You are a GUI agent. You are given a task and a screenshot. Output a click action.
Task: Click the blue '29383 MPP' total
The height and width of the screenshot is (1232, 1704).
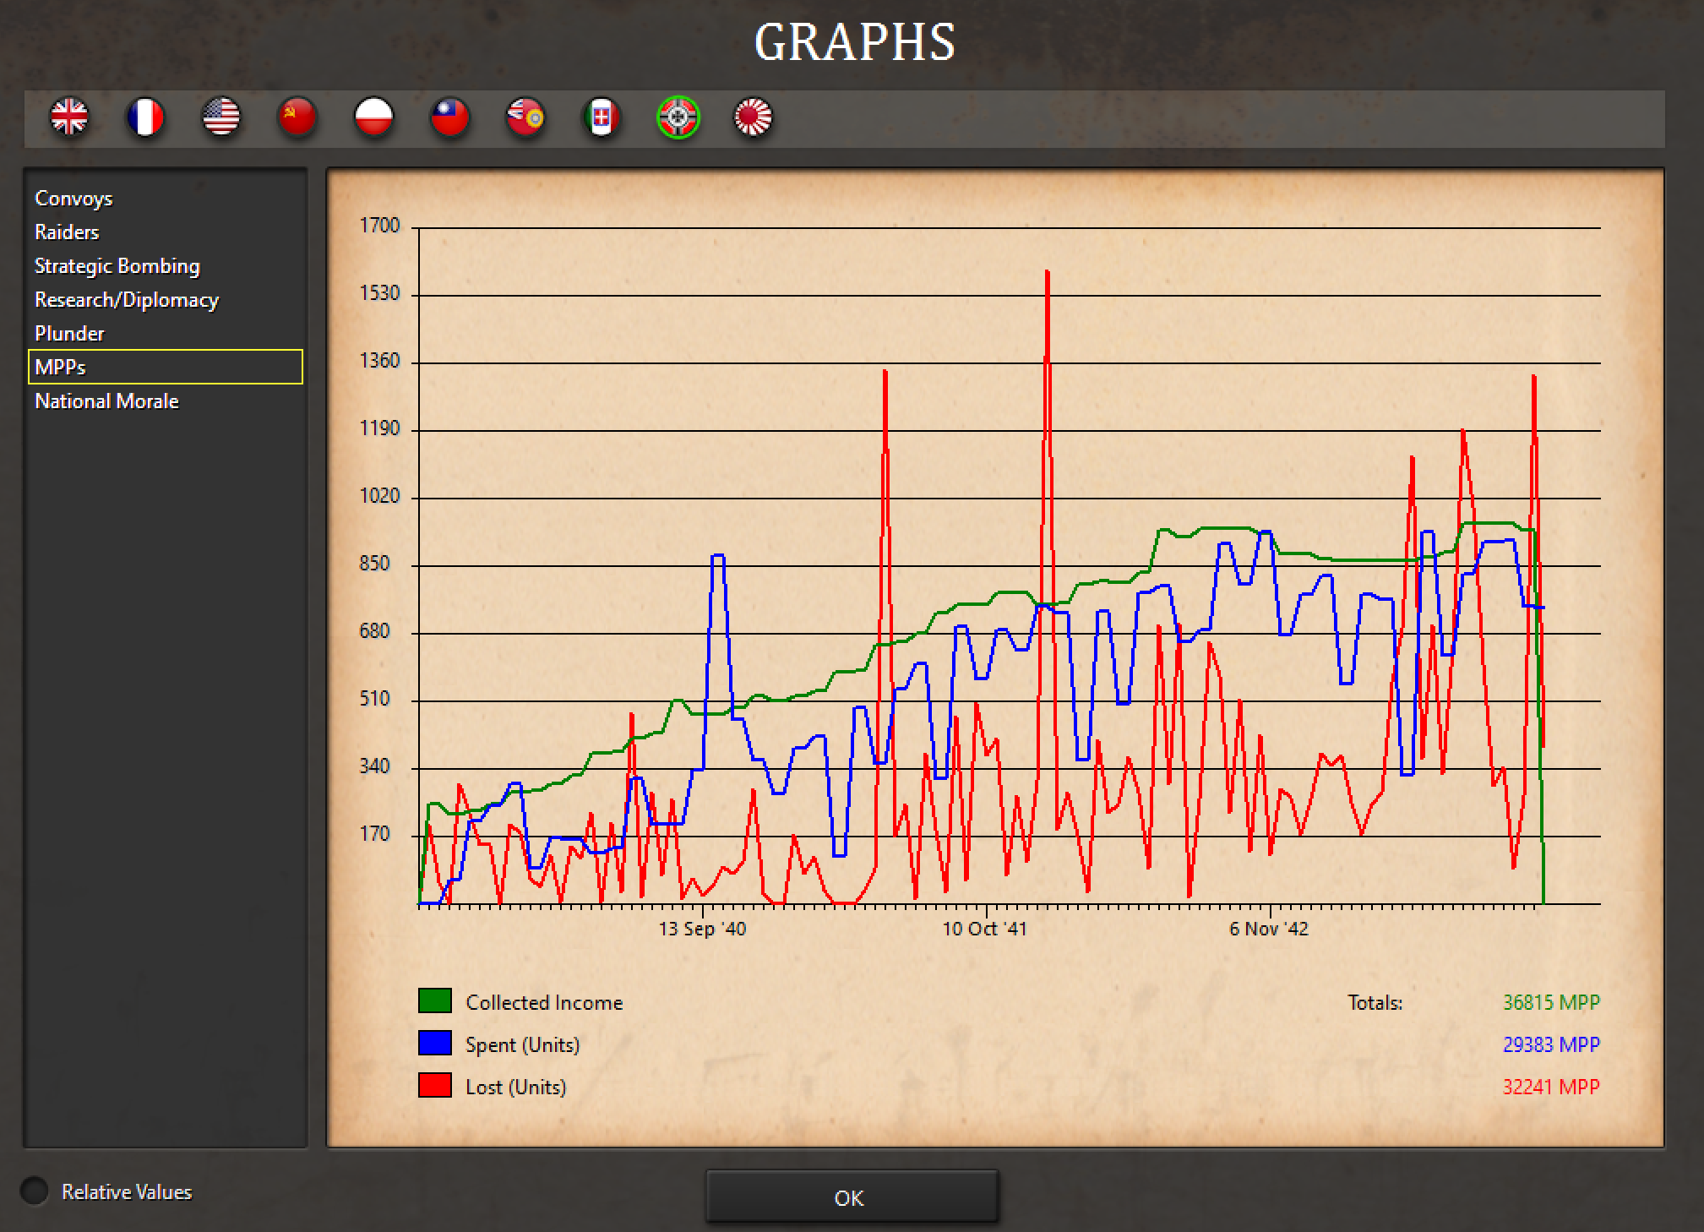pyautogui.click(x=1551, y=1044)
